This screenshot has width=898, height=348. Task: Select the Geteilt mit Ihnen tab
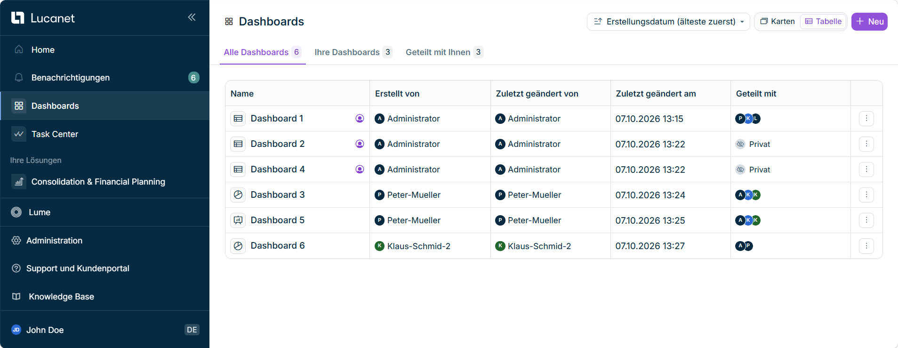(x=444, y=52)
